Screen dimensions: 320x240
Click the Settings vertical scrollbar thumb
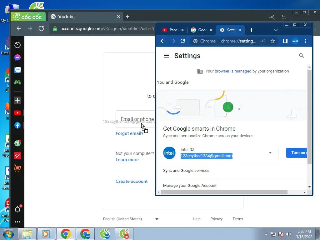[309, 116]
